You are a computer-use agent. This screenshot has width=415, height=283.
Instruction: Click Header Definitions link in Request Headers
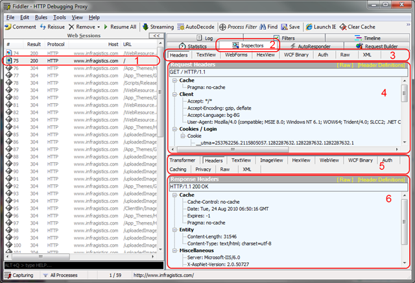pyautogui.click(x=381, y=65)
